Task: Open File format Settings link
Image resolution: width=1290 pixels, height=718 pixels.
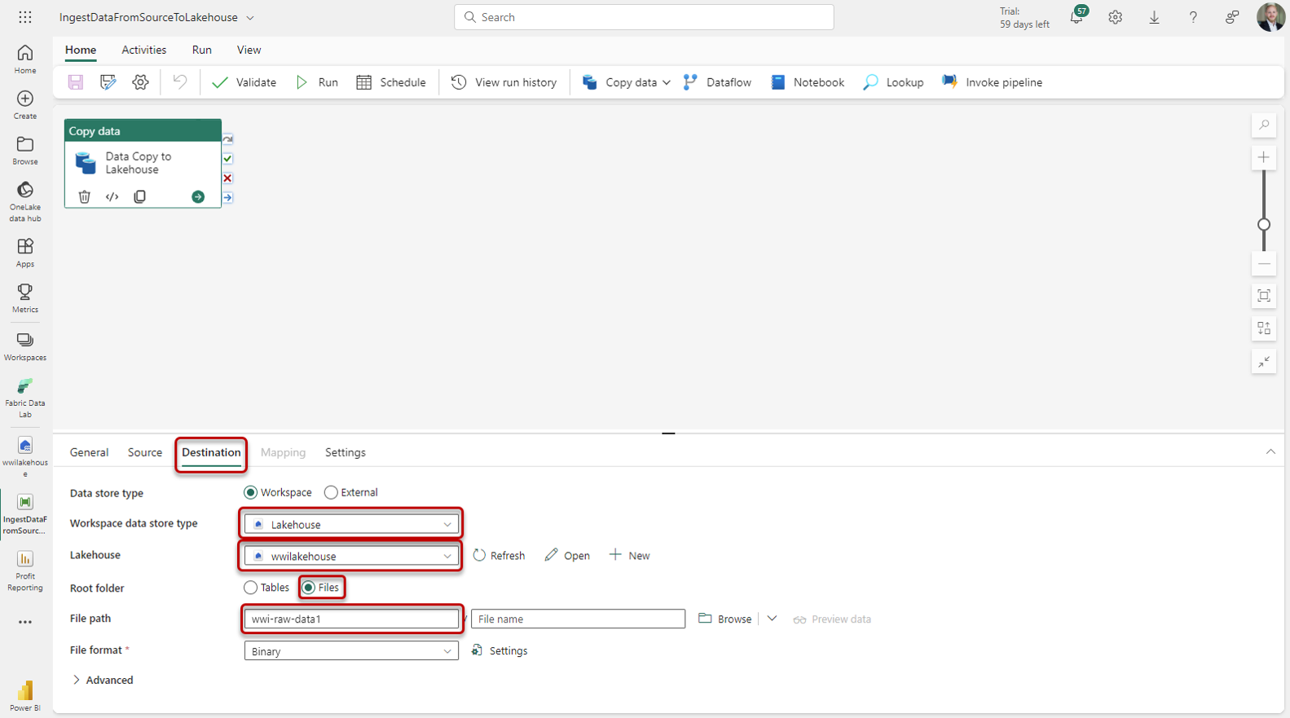Action: (x=500, y=650)
